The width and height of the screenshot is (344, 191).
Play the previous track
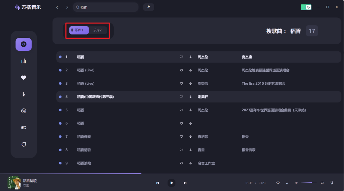coord(158,183)
